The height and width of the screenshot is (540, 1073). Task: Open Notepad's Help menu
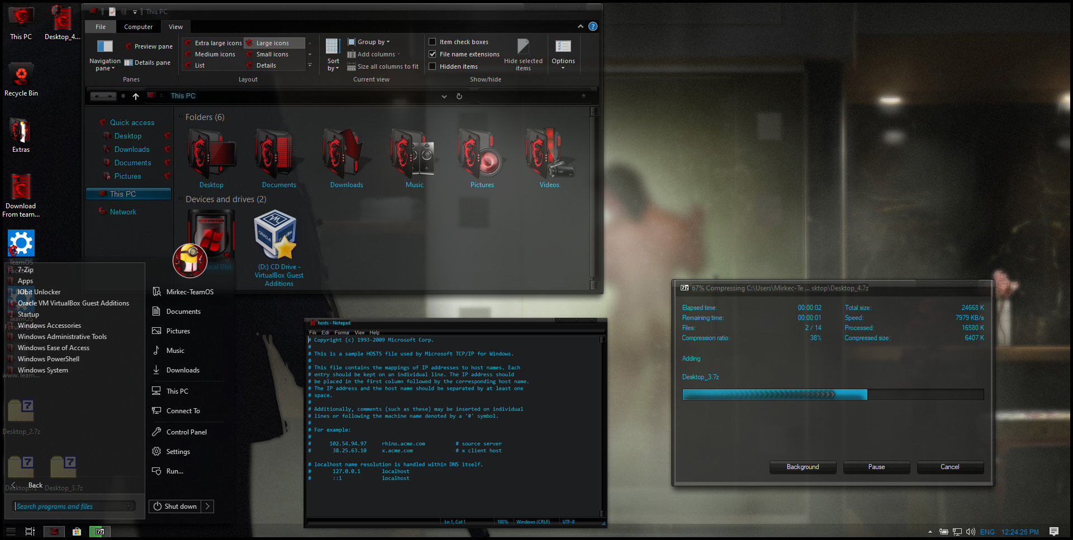coord(374,332)
